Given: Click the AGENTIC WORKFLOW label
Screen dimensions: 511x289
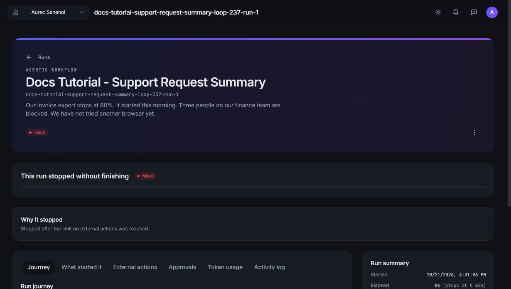Looking at the screenshot, I should pyautogui.click(x=52, y=70).
